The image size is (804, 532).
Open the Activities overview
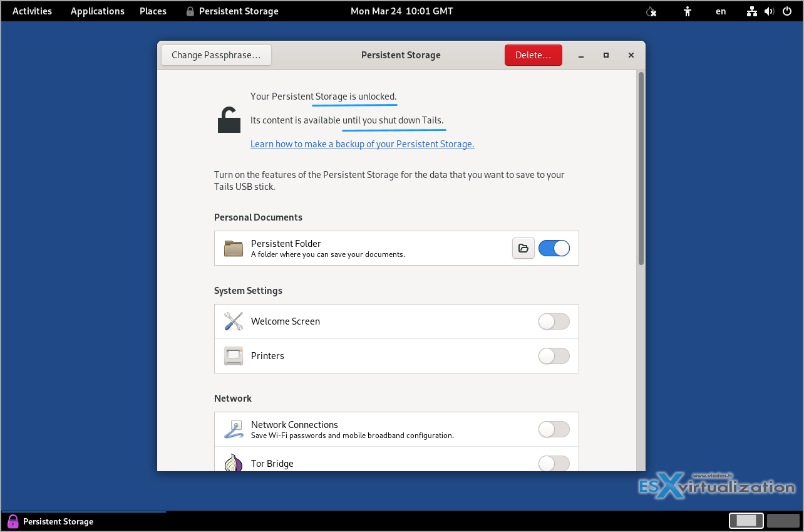(x=33, y=11)
